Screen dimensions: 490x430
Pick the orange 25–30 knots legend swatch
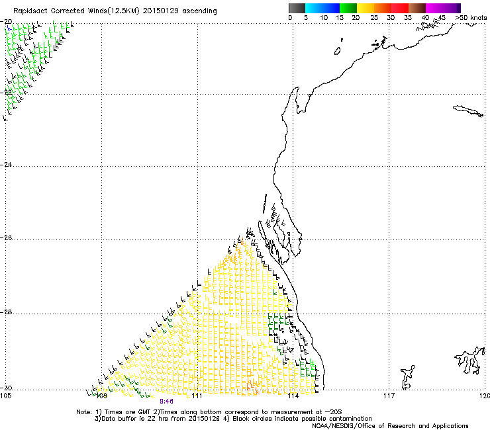(383, 8)
